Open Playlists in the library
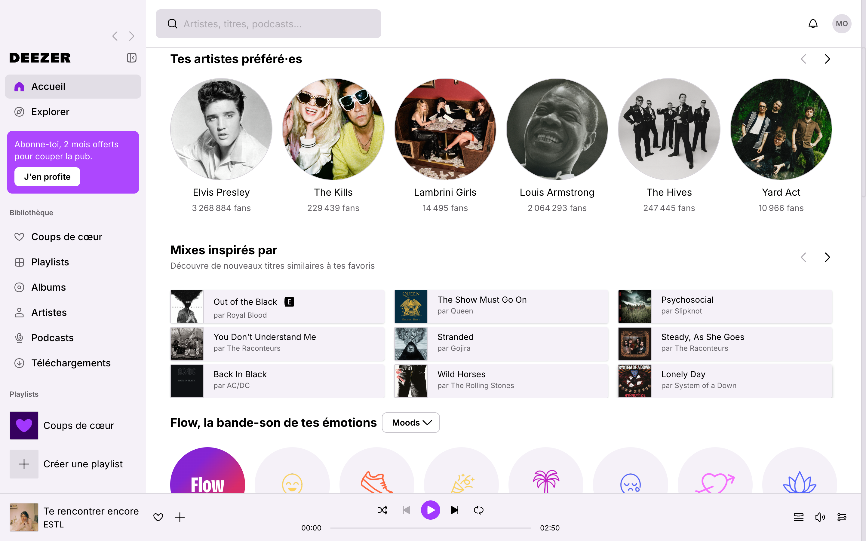The height and width of the screenshot is (541, 866). (x=73, y=262)
